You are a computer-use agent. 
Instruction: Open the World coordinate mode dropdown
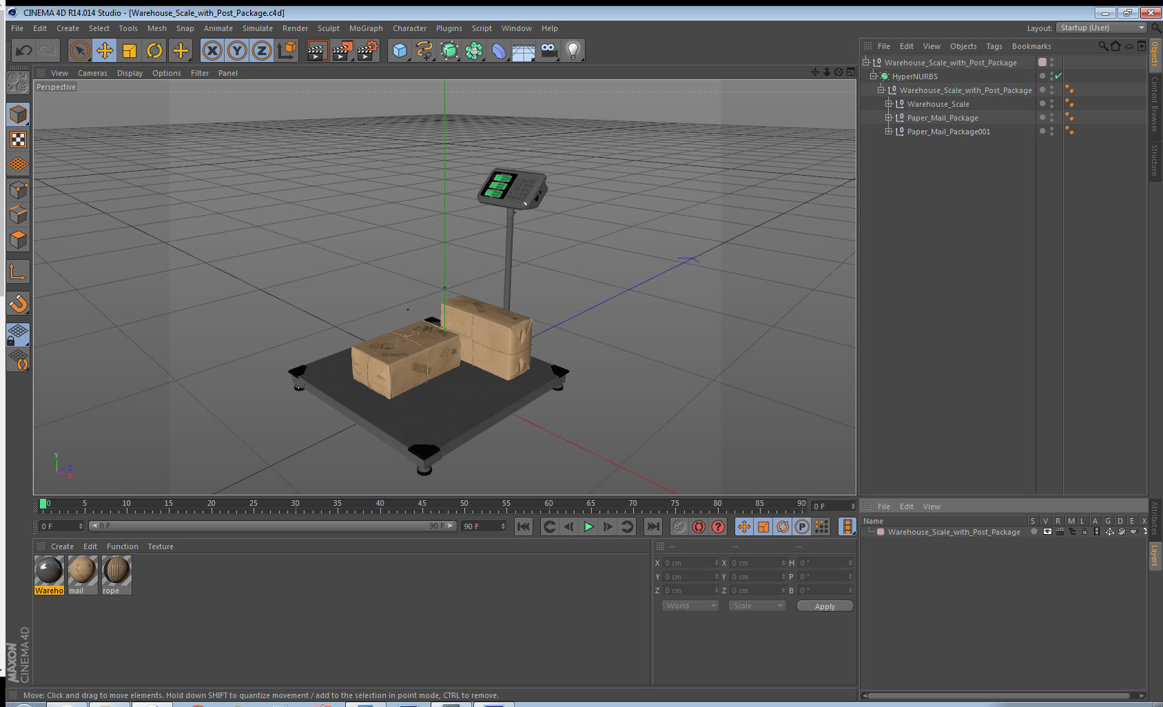tap(690, 606)
